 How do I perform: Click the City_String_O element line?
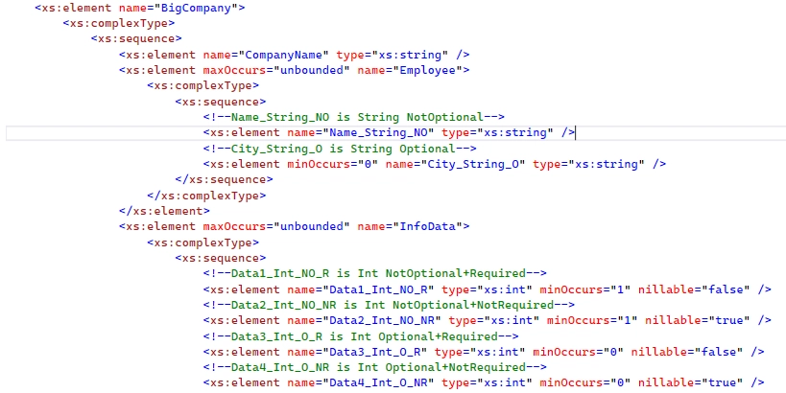point(435,164)
